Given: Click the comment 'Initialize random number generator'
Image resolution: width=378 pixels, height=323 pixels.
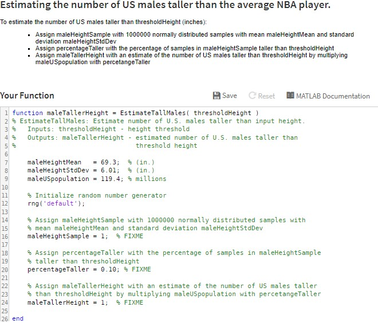Looking at the screenshot, I should [97, 195].
